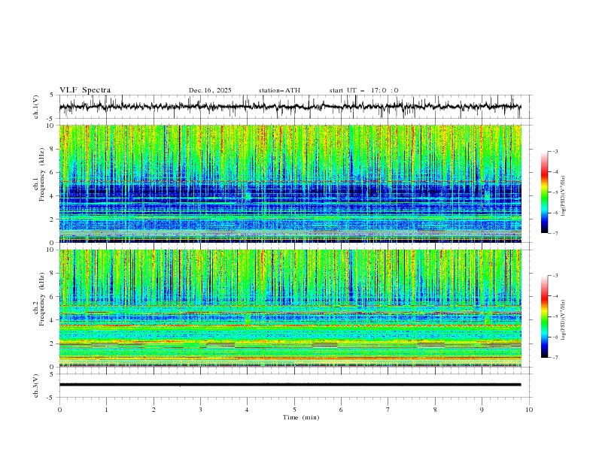This screenshot has width=596, height=460.
Task: Click the ch.3(V) waveform axis label
Action: coord(36,384)
